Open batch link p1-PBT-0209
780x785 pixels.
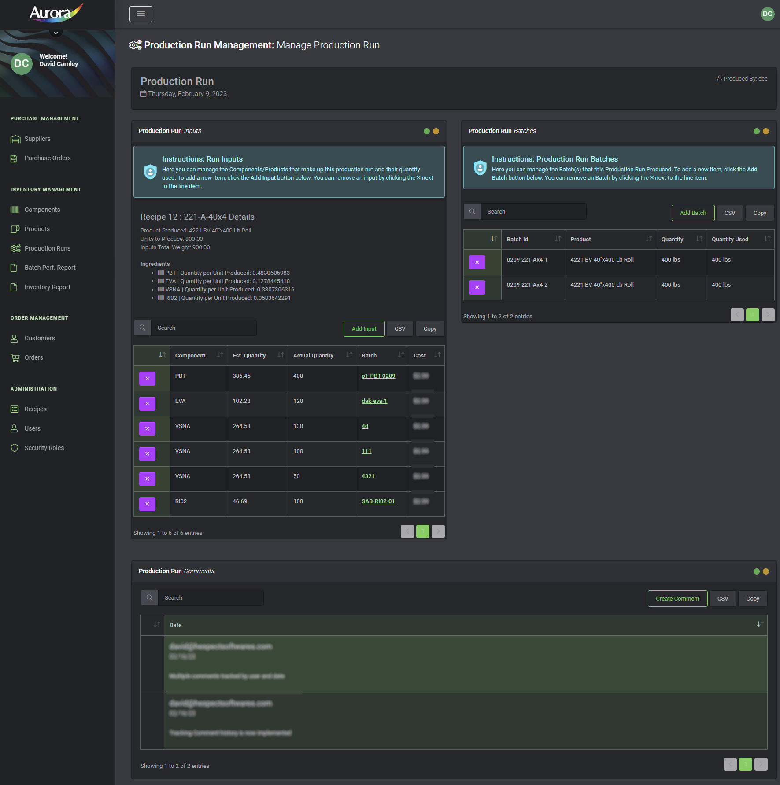pos(378,376)
